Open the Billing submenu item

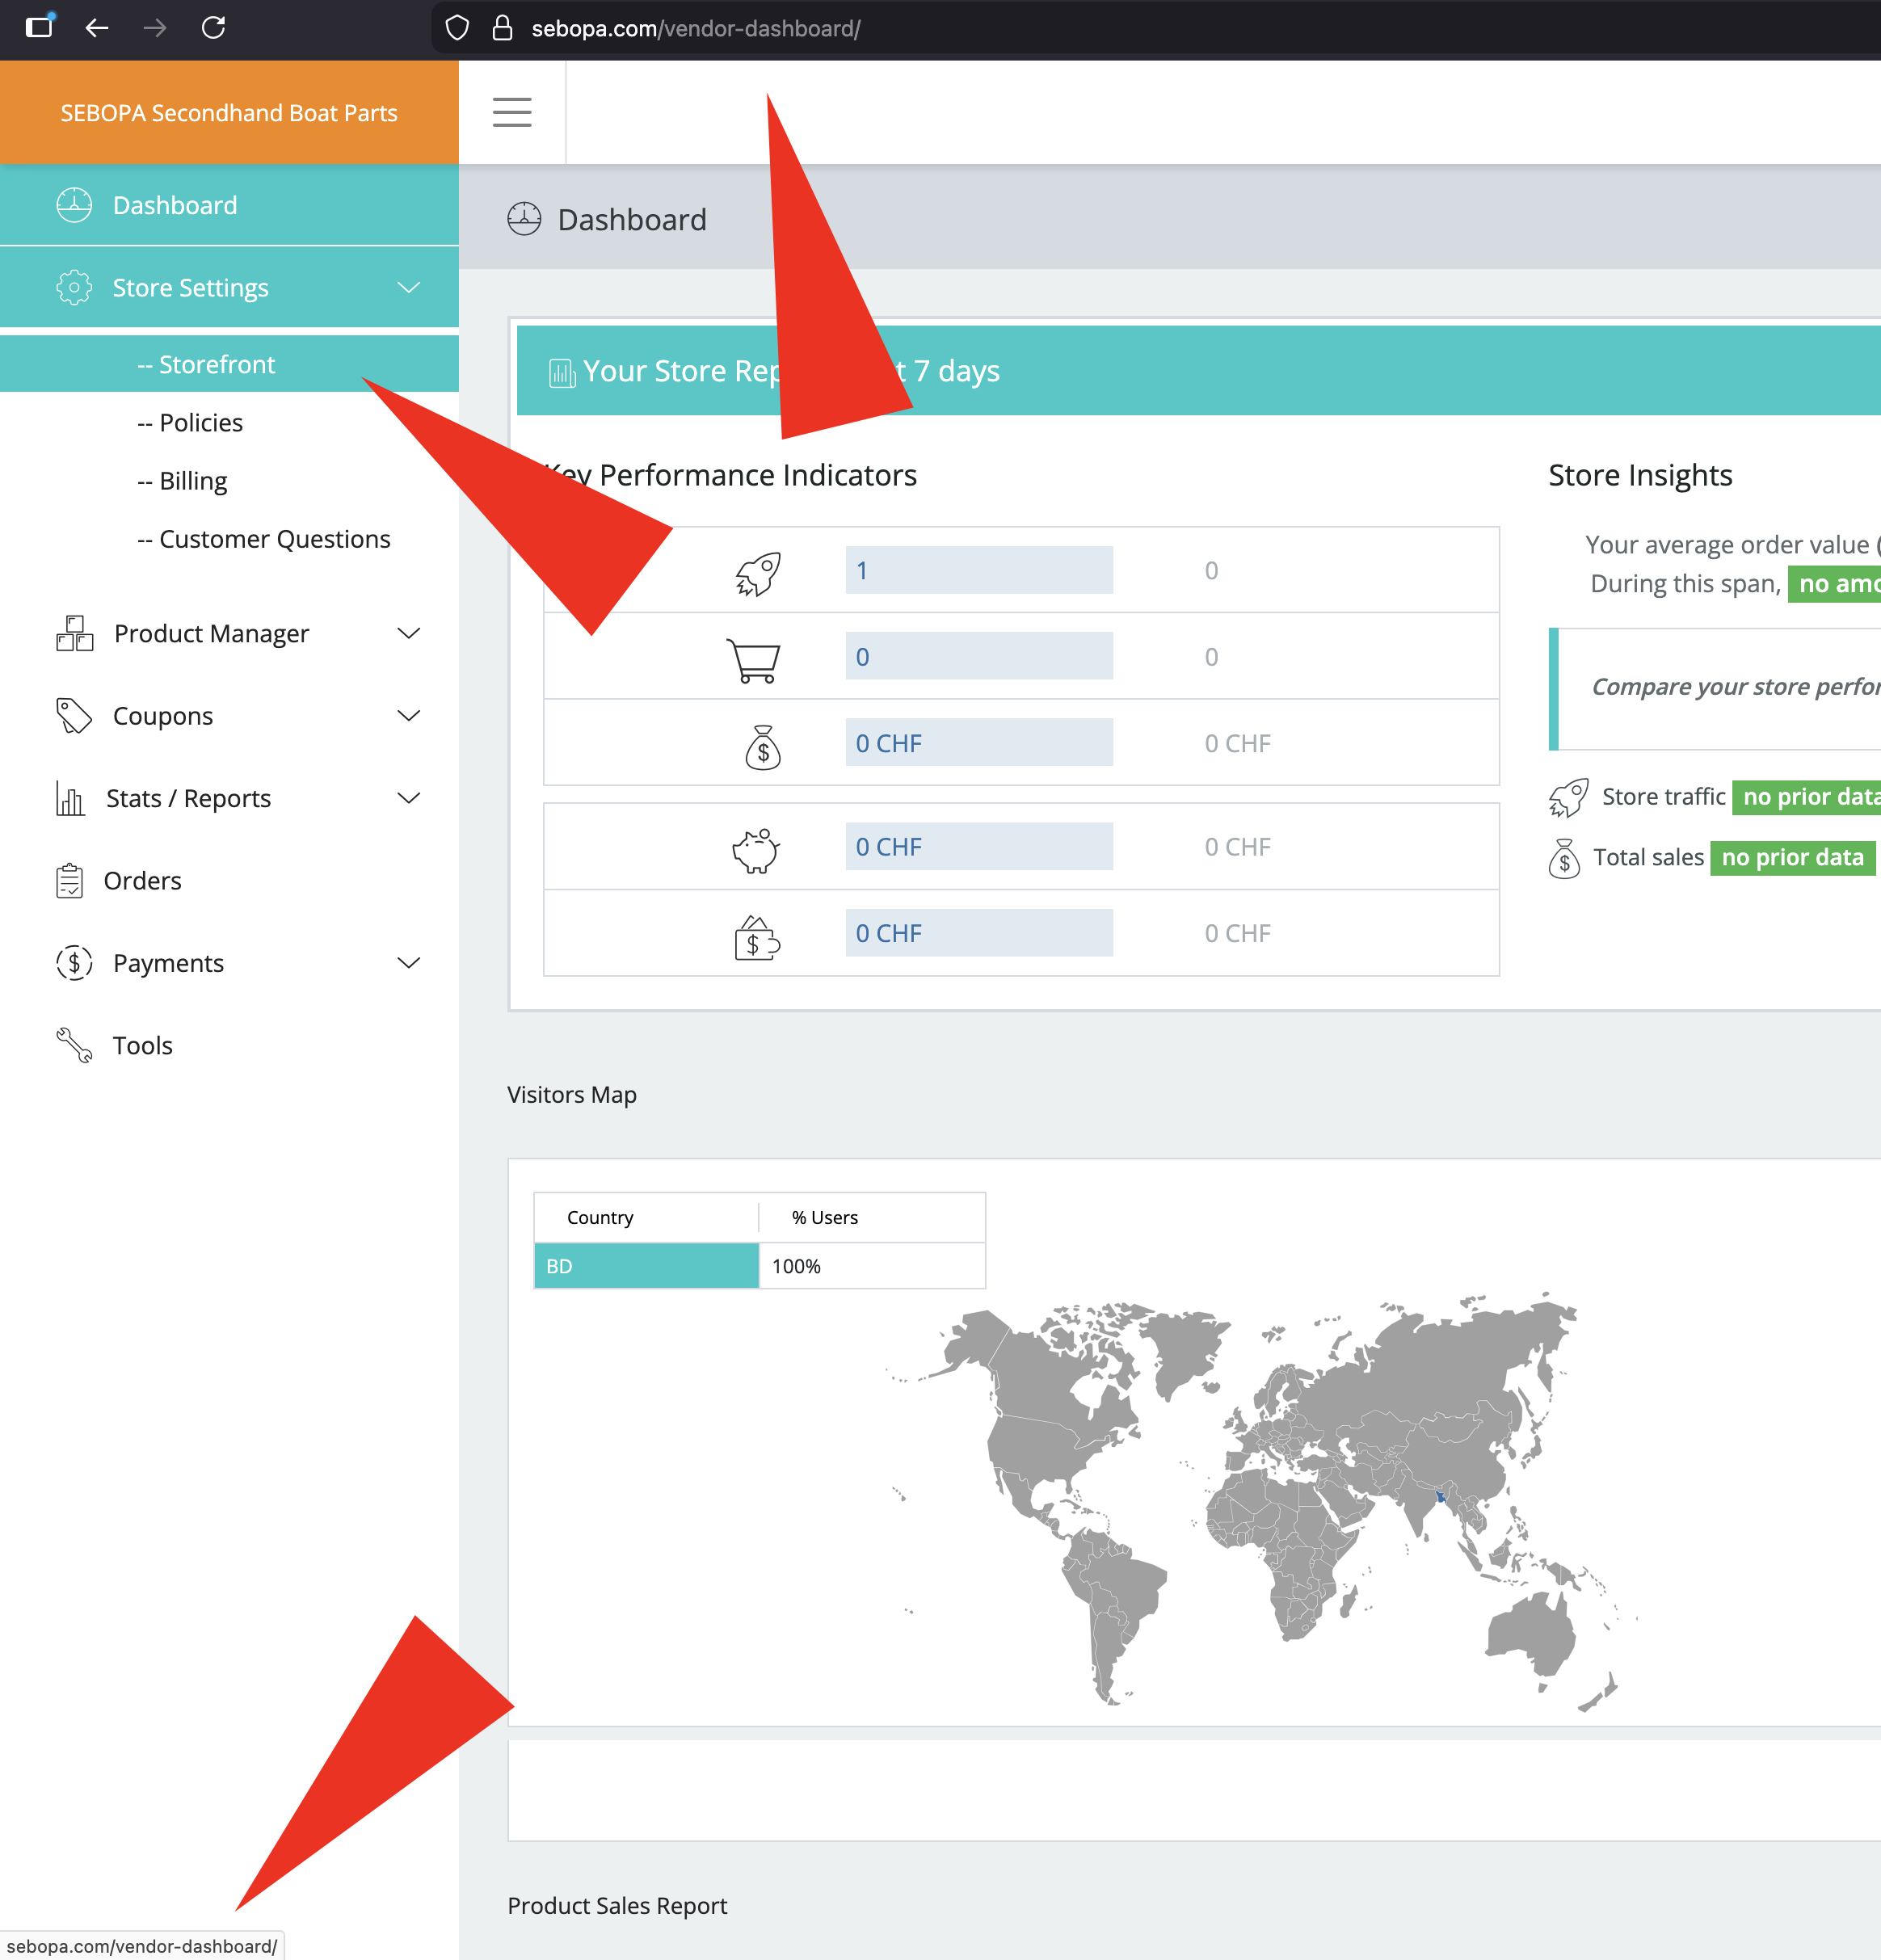tap(192, 481)
